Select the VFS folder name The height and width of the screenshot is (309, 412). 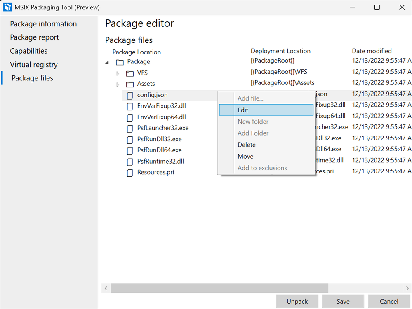pos(142,73)
